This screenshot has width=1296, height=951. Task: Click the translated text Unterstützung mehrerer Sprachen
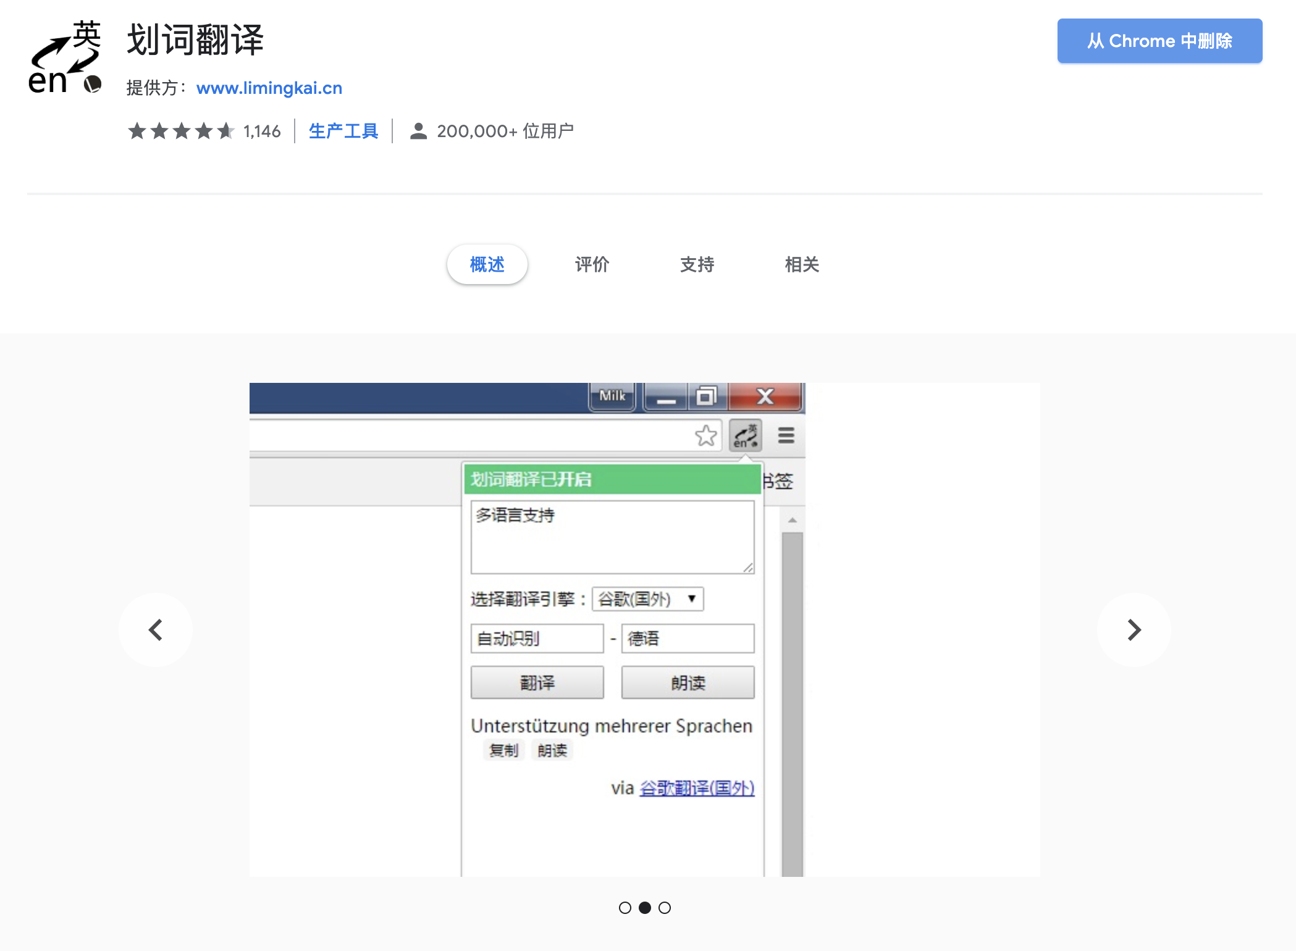coord(612,726)
